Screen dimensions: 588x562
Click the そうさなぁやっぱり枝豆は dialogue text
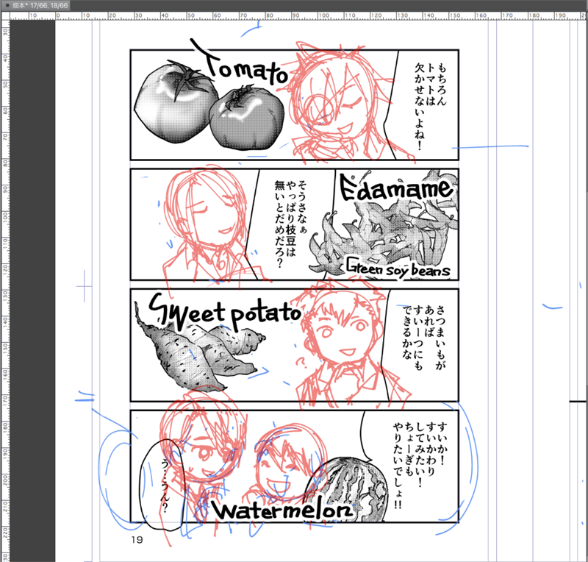tap(290, 224)
